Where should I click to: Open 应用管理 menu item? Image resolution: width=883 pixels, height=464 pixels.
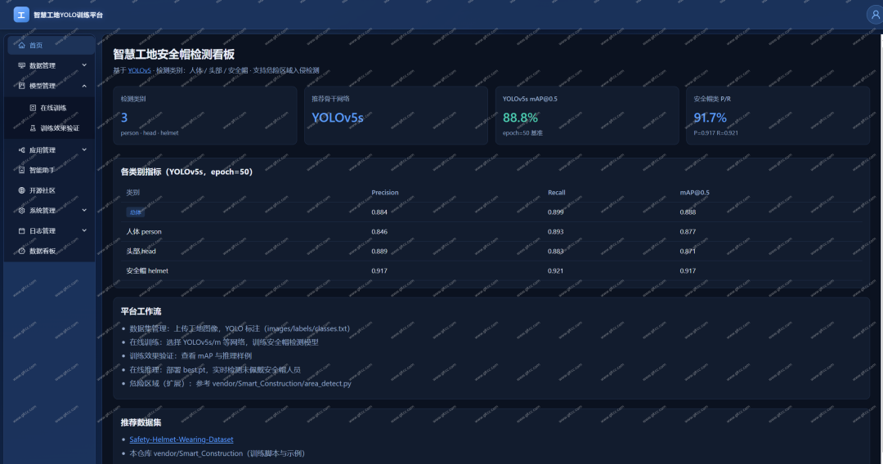pos(52,149)
